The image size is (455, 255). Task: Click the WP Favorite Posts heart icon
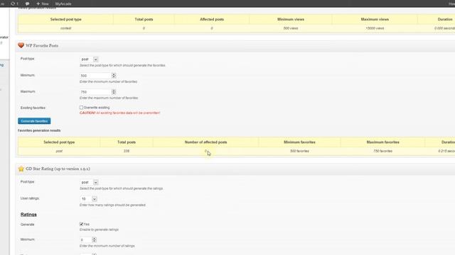(x=21, y=45)
